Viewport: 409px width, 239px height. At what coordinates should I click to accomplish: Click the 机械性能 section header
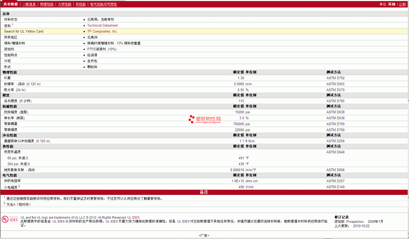click(x=10, y=106)
